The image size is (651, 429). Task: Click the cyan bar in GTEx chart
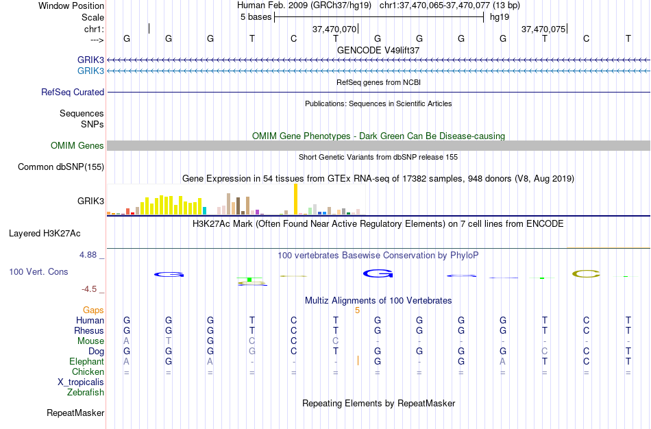click(204, 210)
